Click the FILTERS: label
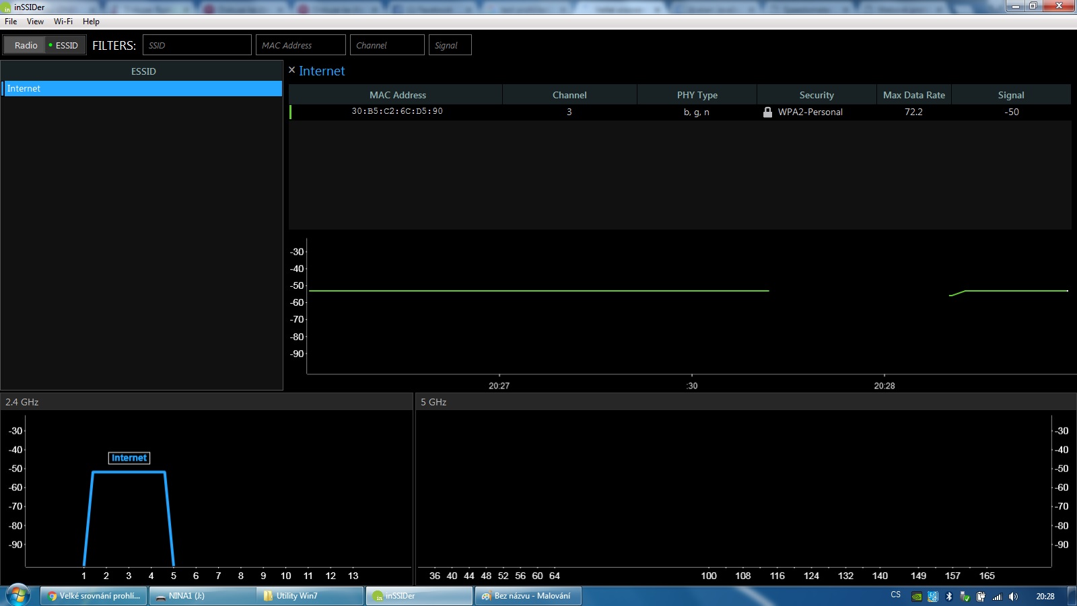Image resolution: width=1077 pixels, height=606 pixels. click(x=114, y=45)
